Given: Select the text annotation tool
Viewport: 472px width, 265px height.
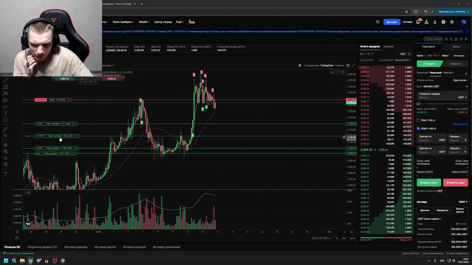Looking at the screenshot, I should tap(6, 113).
